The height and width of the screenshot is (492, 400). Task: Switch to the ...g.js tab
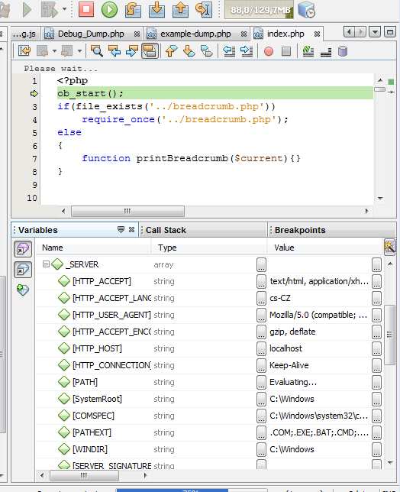pyautogui.click(x=24, y=34)
